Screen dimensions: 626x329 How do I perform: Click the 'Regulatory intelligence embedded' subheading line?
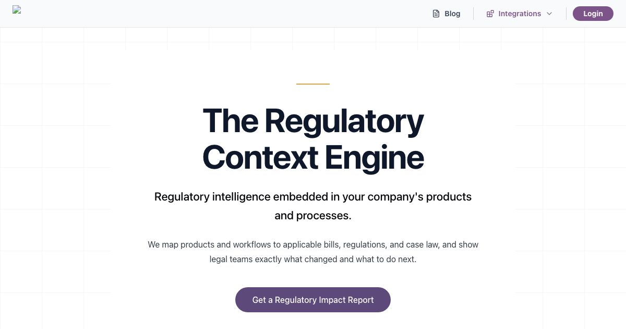point(313,197)
